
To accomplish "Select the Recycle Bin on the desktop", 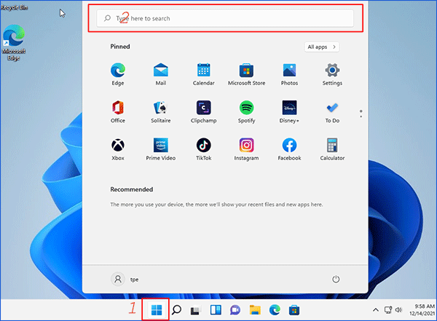I will pyautogui.click(x=14, y=7).
